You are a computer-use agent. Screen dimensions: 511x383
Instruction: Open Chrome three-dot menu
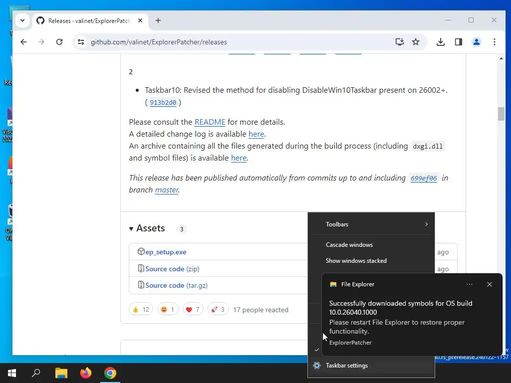pos(495,42)
